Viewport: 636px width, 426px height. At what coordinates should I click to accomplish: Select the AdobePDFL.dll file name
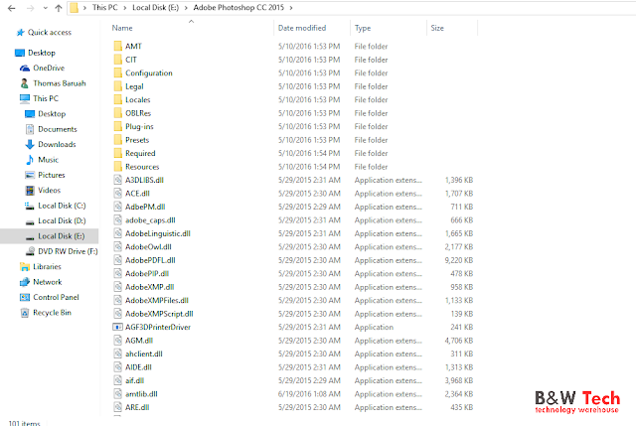(x=150, y=260)
